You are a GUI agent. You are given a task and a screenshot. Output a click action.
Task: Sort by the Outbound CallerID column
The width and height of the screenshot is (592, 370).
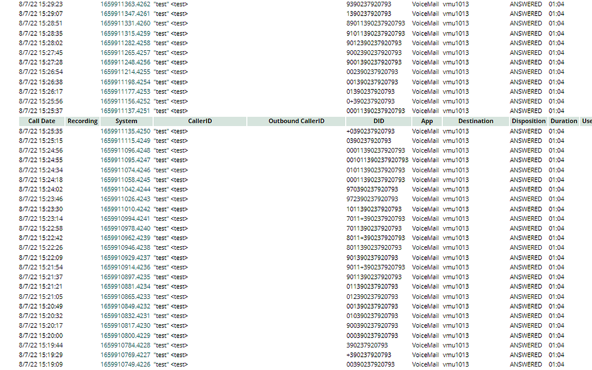pos(296,121)
